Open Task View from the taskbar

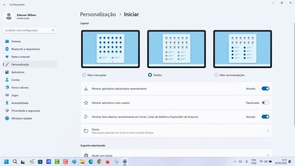(x=23, y=162)
